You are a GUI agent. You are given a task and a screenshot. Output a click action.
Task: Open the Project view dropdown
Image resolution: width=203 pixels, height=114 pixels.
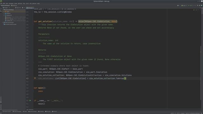click(x=6, y=8)
